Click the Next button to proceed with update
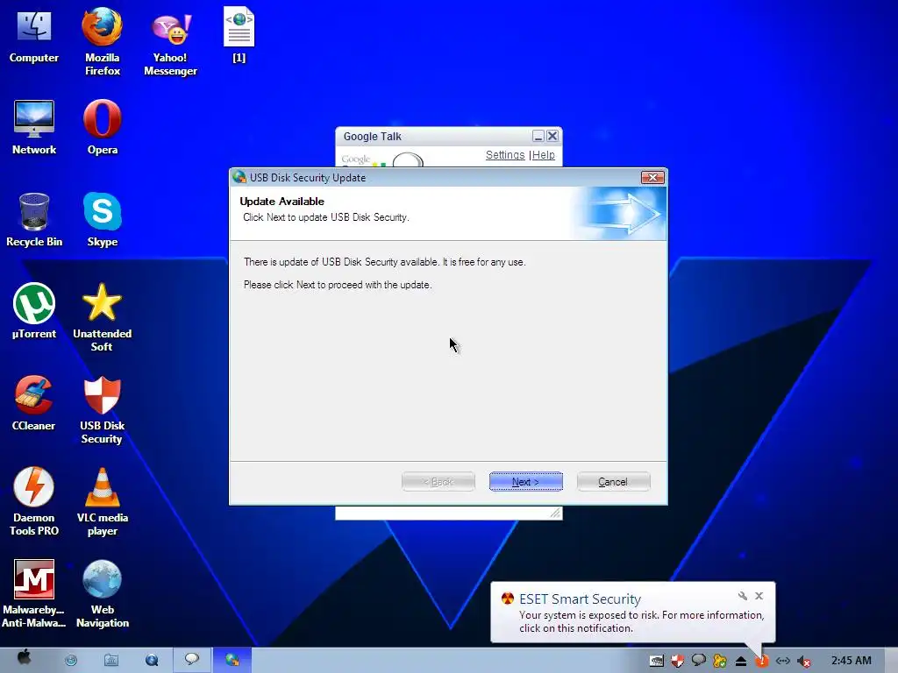This screenshot has height=673, width=898. [526, 482]
